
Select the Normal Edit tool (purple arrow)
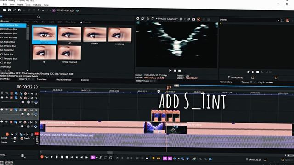coord(93,158)
